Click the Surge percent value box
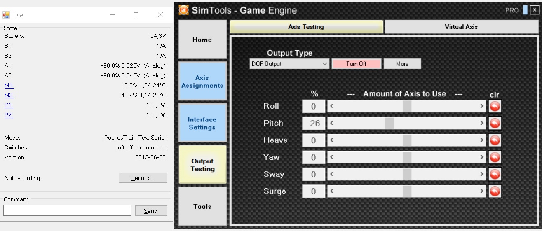The image size is (542, 231). point(314,191)
